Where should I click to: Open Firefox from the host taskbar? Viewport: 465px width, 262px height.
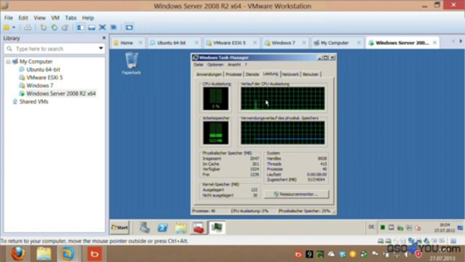point(18,254)
